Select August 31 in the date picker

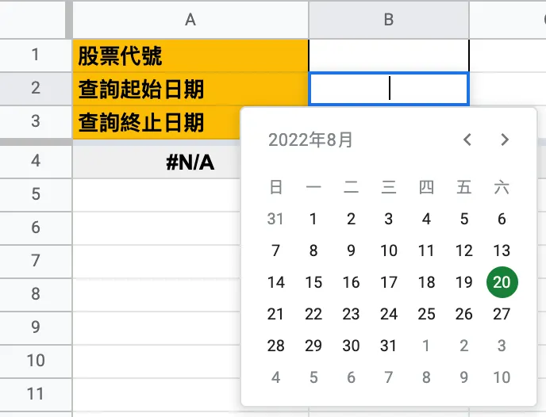click(389, 346)
